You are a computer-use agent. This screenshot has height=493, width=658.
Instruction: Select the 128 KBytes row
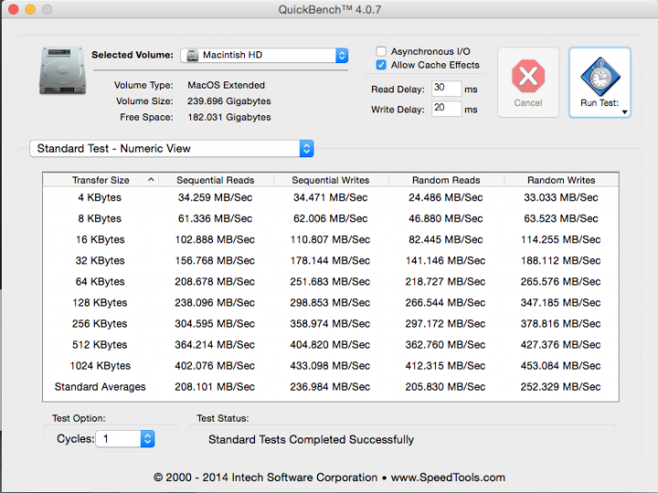click(331, 303)
